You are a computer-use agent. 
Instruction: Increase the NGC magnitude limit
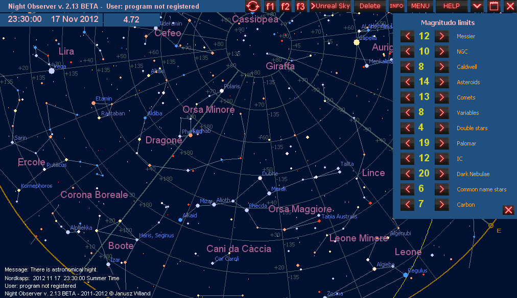point(442,52)
